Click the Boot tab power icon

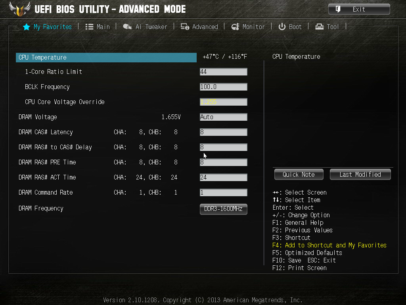pyautogui.click(x=282, y=27)
